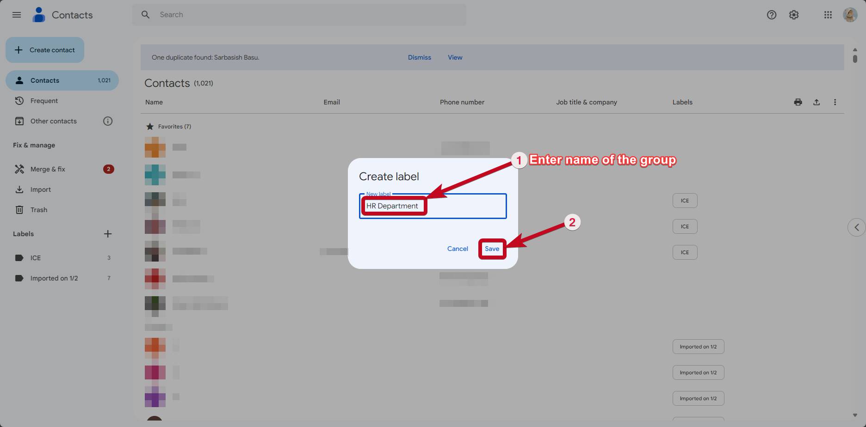
Task: Click the Merge & fix badge showing 2
Action: coord(109,169)
